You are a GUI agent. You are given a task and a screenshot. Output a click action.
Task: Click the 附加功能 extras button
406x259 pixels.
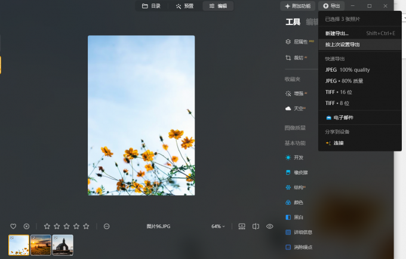pyautogui.click(x=298, y=6)
